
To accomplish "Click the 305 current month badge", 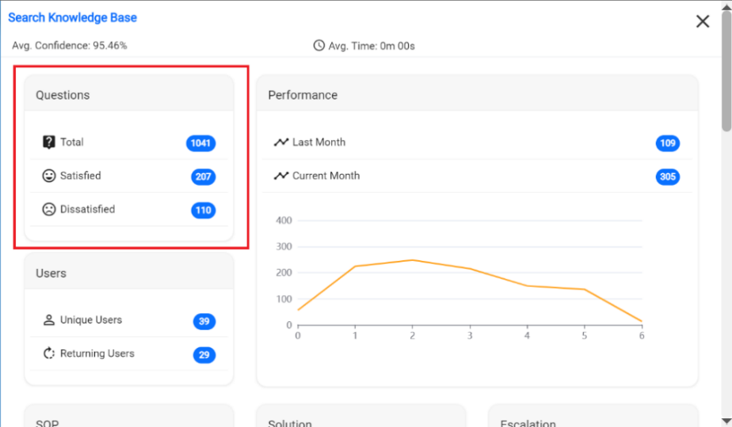I will point(668,176).
